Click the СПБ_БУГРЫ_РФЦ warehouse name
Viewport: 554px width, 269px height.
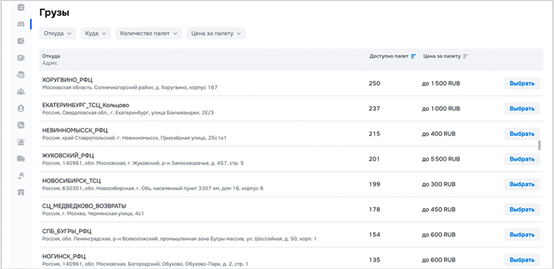pos(67,231)
